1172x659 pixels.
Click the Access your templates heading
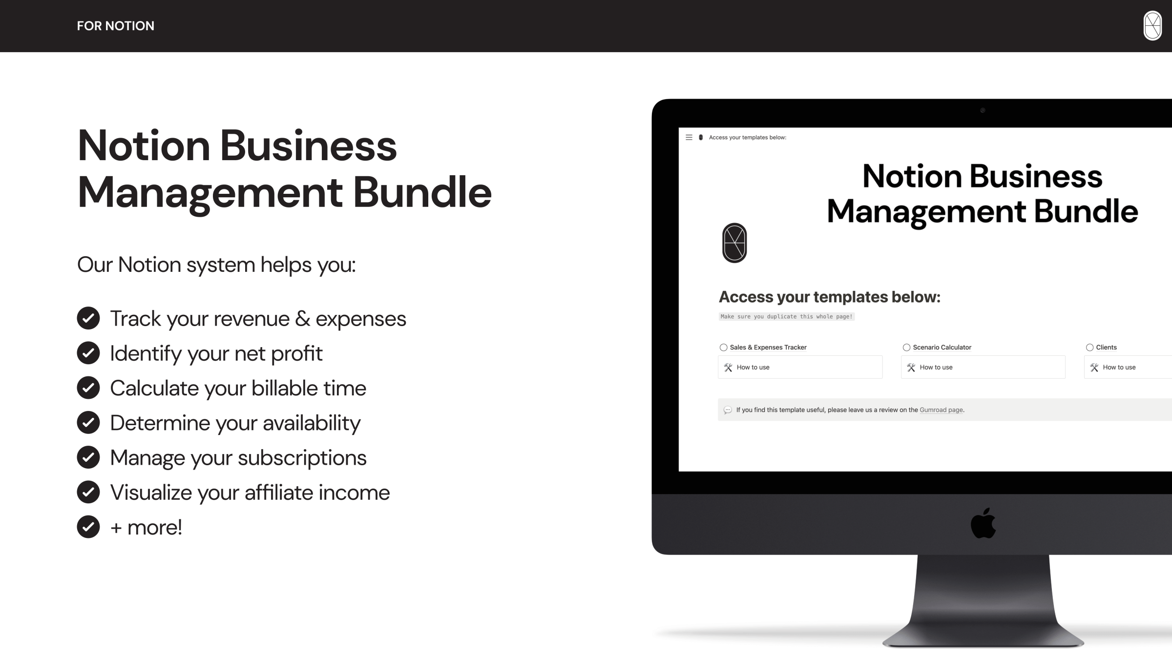point(830,297)
